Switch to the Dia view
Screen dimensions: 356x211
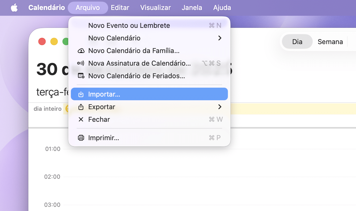[x=297, y=42]
